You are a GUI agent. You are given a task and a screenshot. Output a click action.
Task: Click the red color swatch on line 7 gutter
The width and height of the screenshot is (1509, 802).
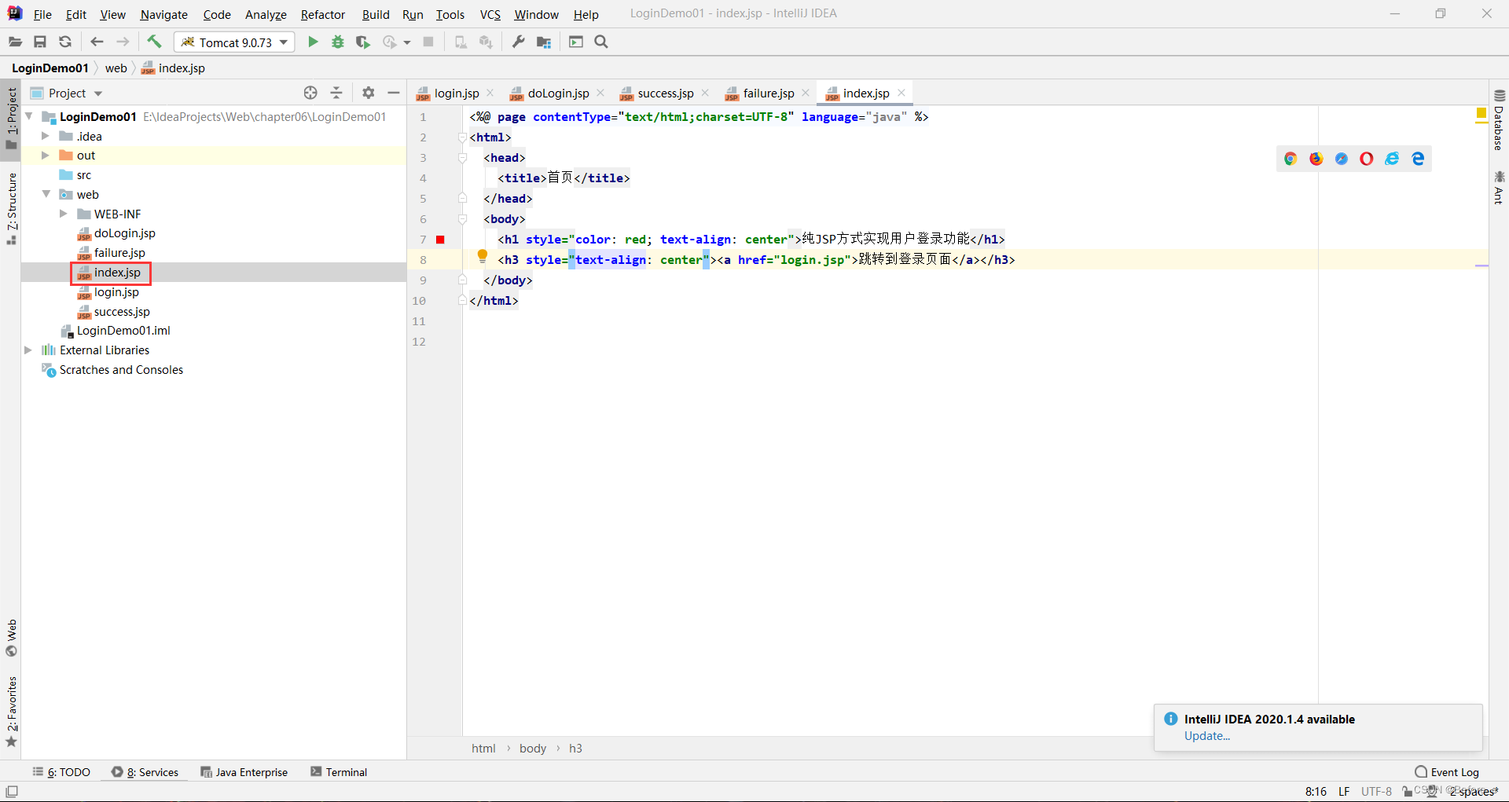click(440, 240)
